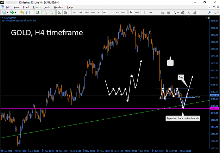The image size is (220, 153).
Task: Open the New Chart toolbar icon
Action: (x=4, y=12)
